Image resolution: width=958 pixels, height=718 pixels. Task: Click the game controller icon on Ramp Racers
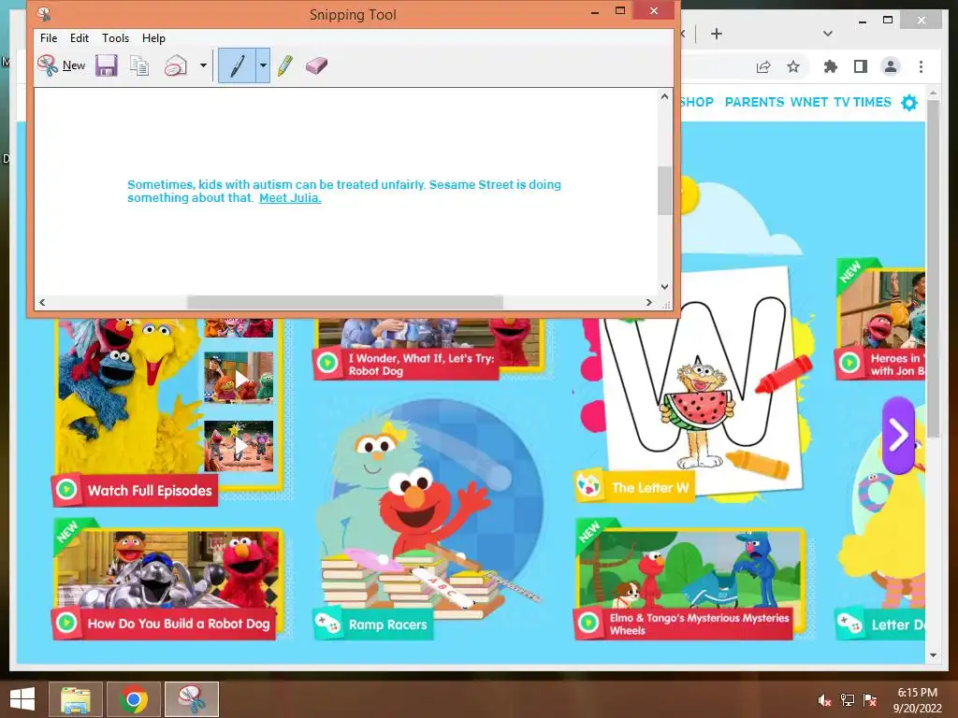click(327, 624)
